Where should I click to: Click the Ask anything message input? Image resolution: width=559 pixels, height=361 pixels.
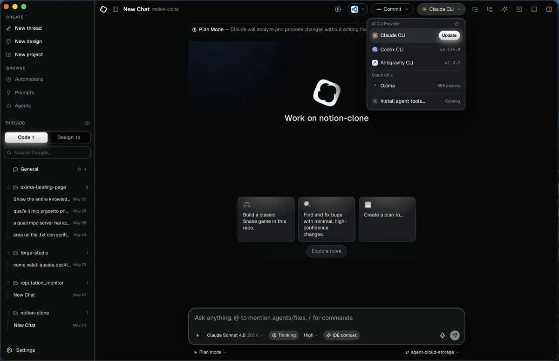(327, 318)
